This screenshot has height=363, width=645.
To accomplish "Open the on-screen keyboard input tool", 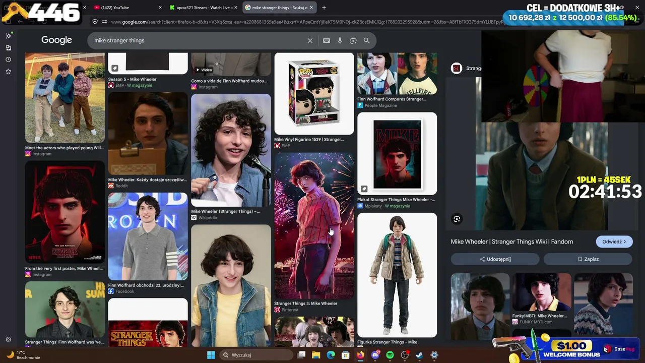I will point(327,41).
